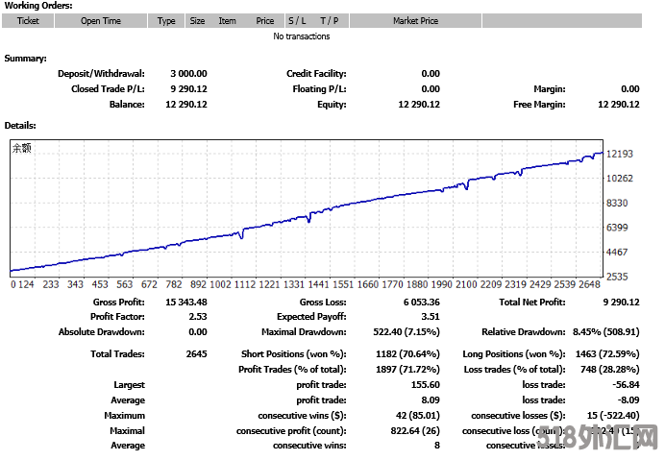This screenshot has height=460, width=665.
Task: Click the Total Trades value 2645
Action: [197, 354]
